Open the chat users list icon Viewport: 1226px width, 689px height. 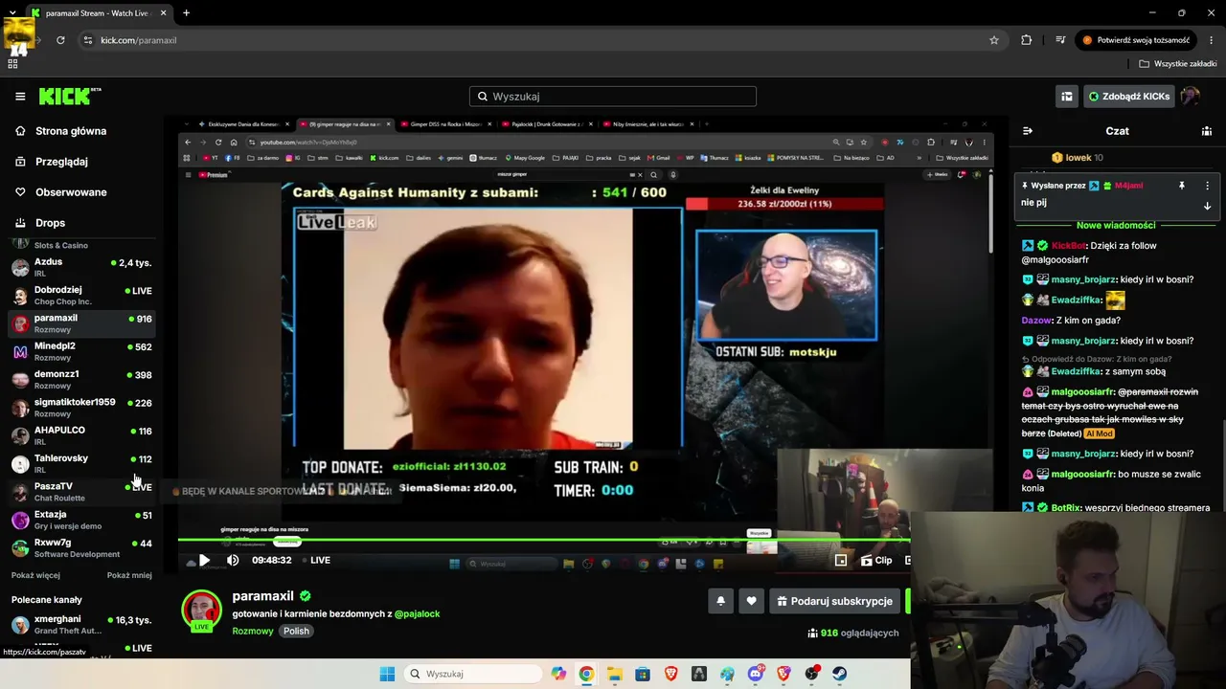point(1207,131)
